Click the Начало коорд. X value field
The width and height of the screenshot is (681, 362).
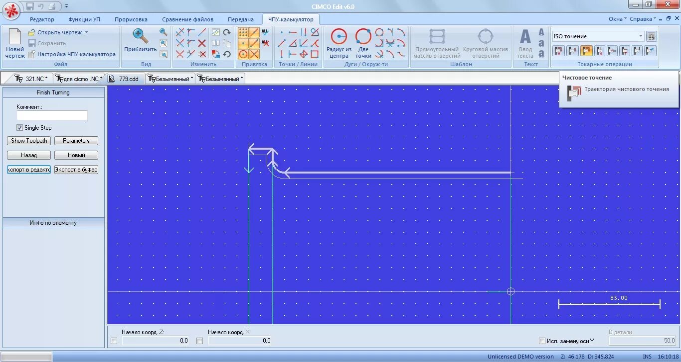[x=240, y=341]
